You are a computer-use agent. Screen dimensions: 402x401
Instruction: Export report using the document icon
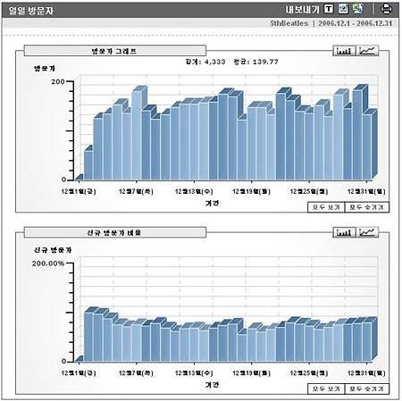pos(343,9)
